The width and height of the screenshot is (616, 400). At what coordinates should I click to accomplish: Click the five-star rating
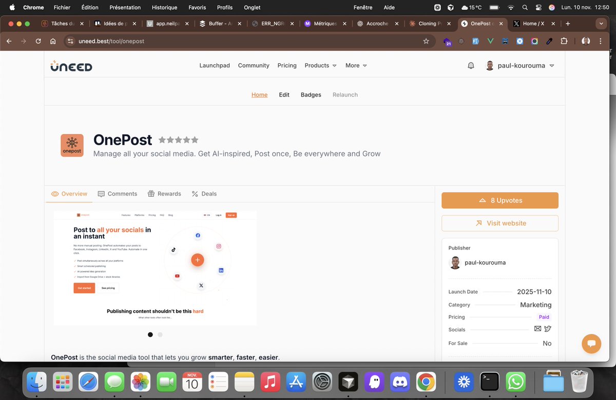tap(178, 140)
